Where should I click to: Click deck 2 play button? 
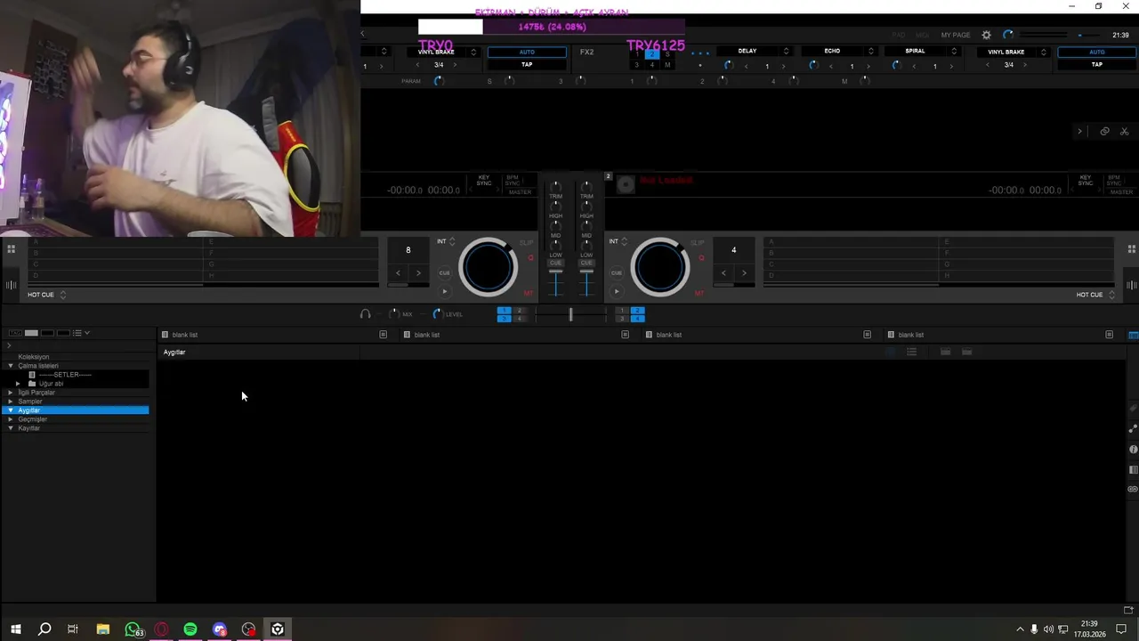click(617, 291)
